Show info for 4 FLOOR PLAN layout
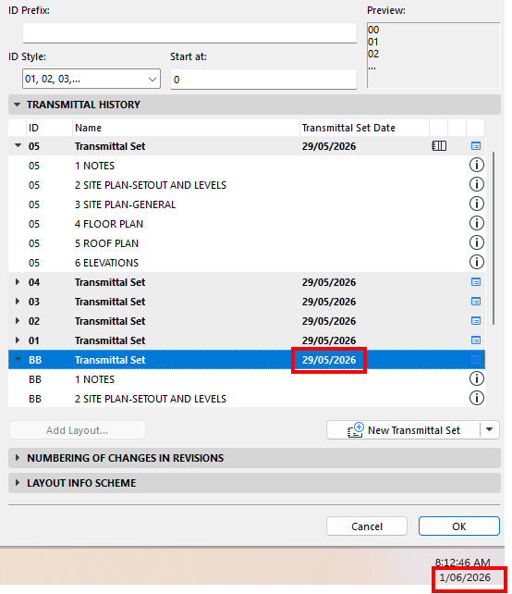 [x=477, y=223]
